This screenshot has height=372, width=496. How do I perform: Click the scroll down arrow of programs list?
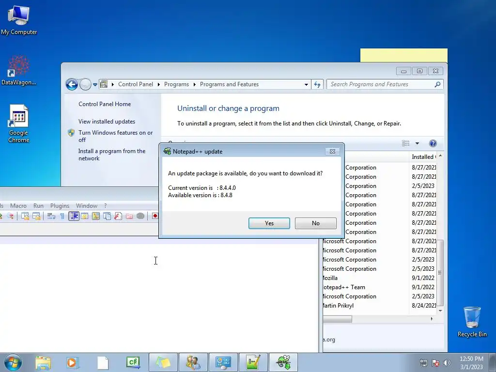click(440, 311)
